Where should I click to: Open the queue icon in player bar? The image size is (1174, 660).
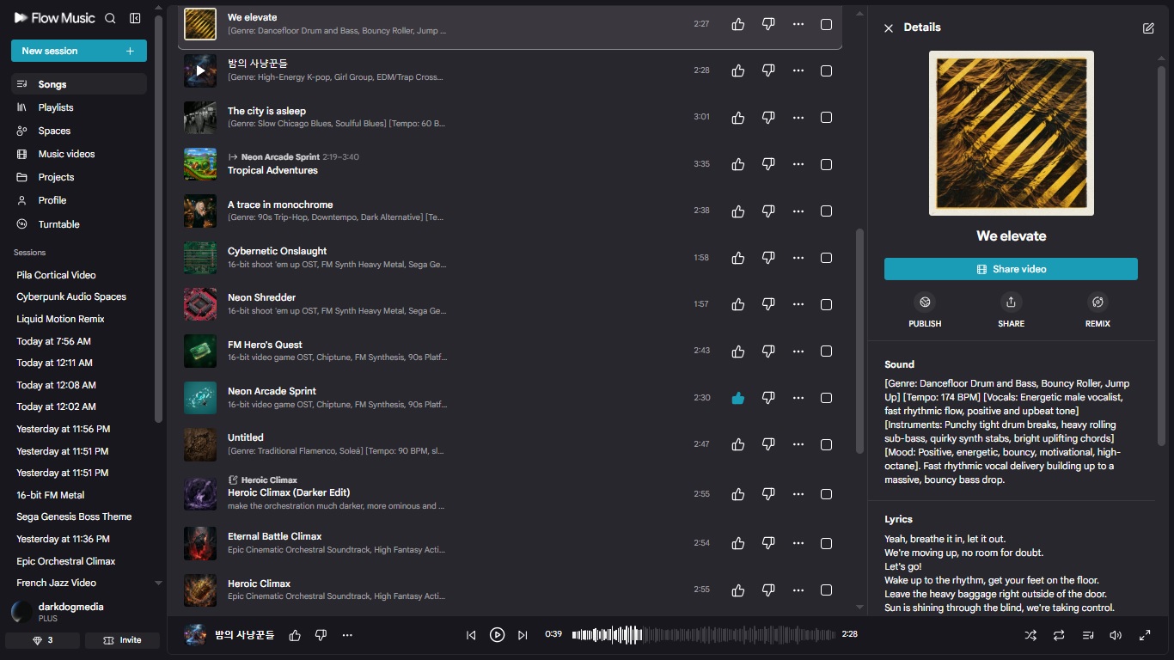1088,635
